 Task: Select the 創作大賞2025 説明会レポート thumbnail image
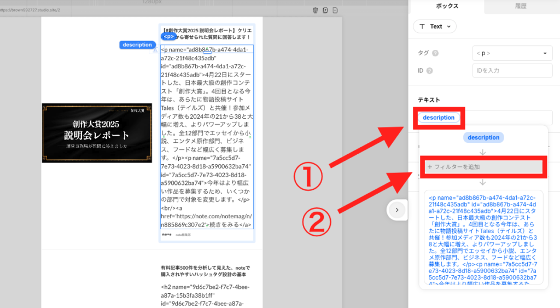tap(97, 133)
